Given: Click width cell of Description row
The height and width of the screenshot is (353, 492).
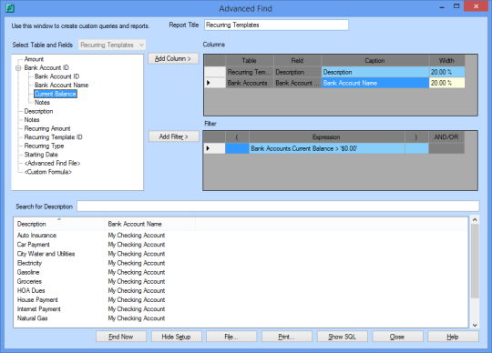Looking at the screenshot, I should pyautogui.click(x=446, y=72).
